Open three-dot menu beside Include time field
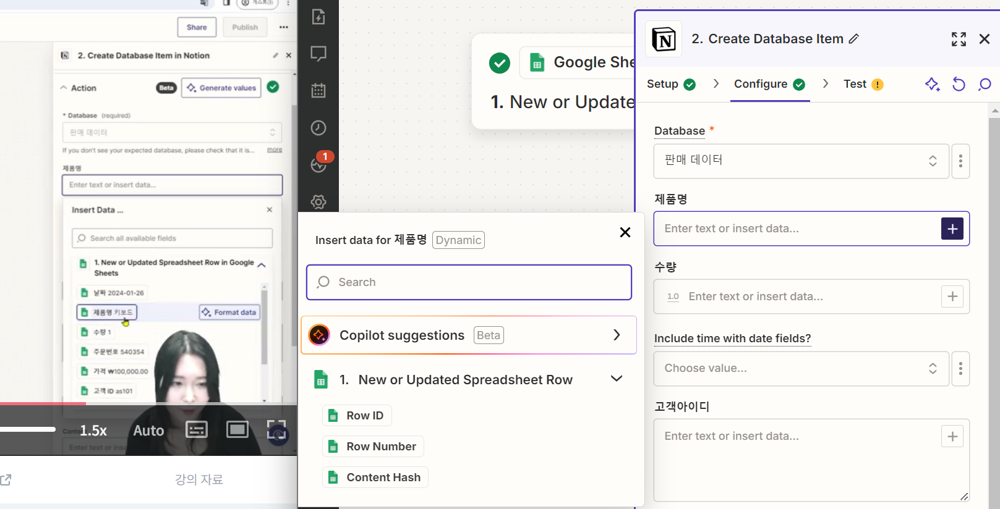 click(x=960, y=369)
